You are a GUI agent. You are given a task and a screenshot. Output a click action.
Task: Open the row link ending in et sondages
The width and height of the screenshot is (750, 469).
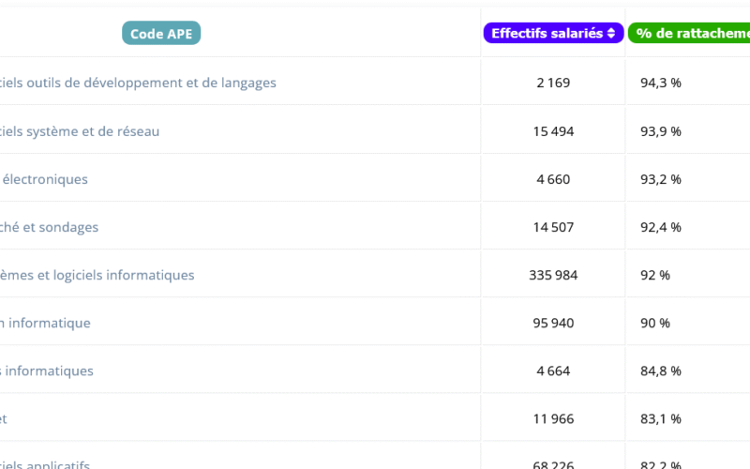pyautogui.click(x=49, y=227)
